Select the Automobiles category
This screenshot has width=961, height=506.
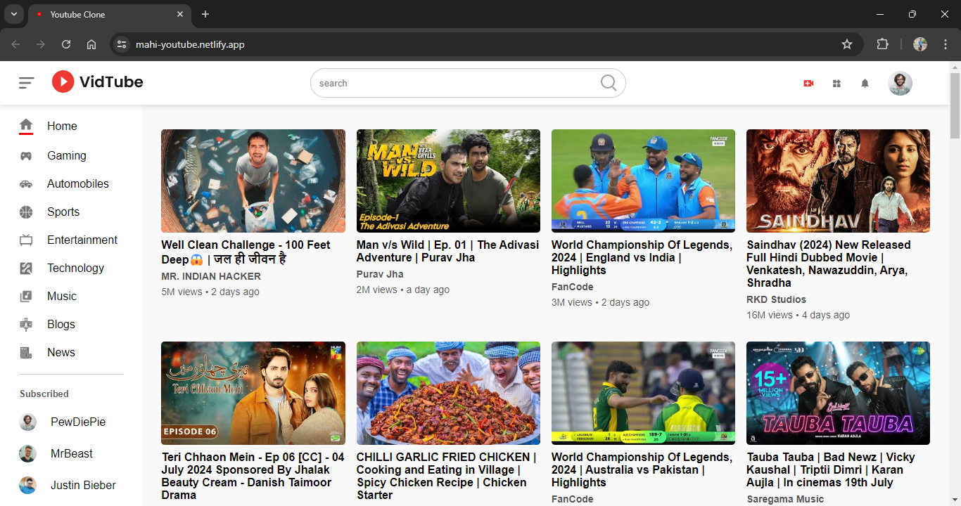[x=78, y=184]
